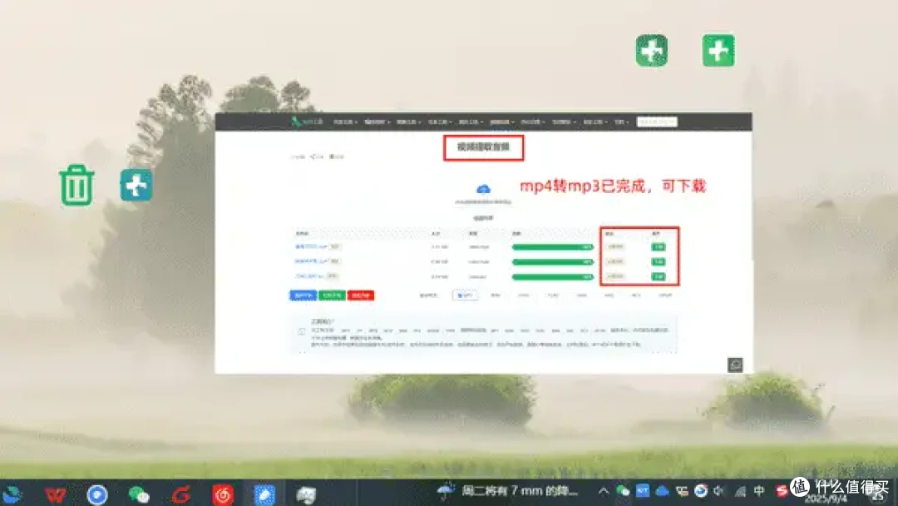Click the blue button below the file list
Viewport: 898px width, 506px height.
point(303,295)
